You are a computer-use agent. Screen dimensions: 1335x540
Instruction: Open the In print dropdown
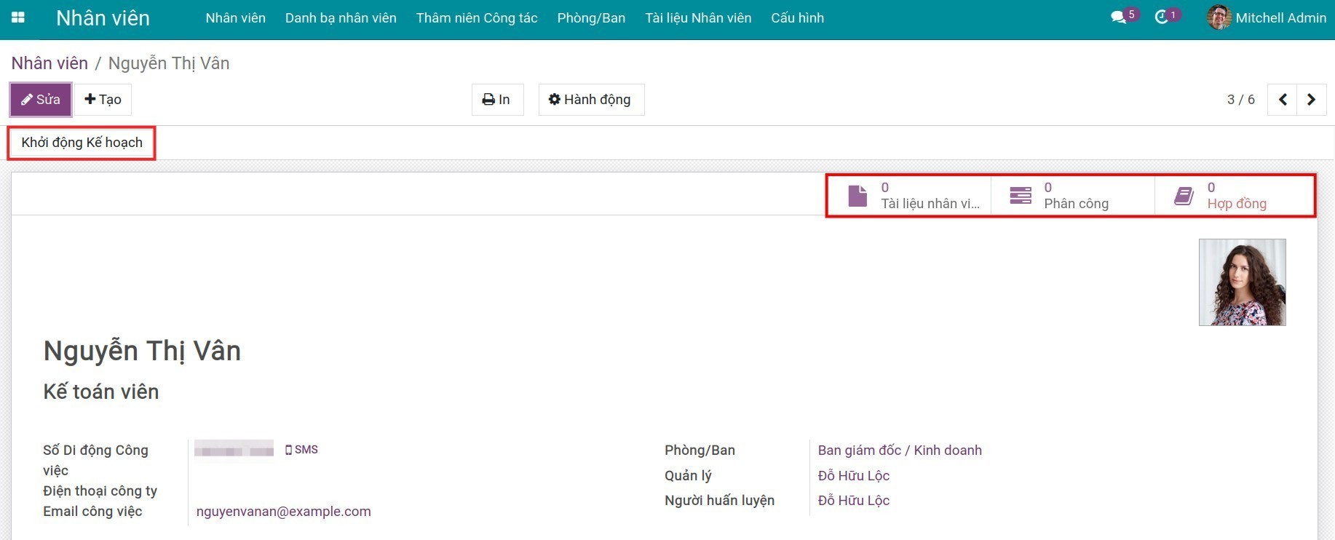(496, 100)
